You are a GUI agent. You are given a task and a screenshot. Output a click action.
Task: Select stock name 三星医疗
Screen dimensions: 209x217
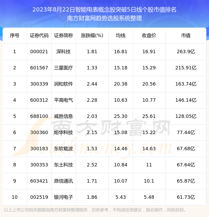point(63,68)
